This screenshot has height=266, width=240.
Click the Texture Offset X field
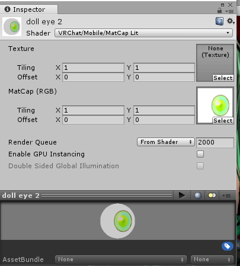point(93,77)
